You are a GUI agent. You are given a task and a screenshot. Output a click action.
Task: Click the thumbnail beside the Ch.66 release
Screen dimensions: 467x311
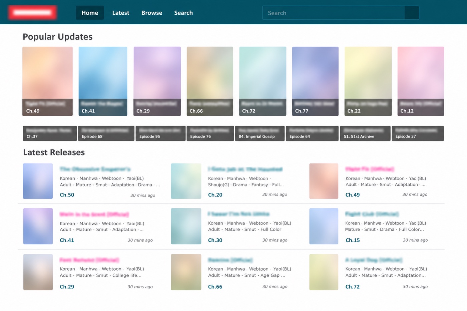coord(186,272)
